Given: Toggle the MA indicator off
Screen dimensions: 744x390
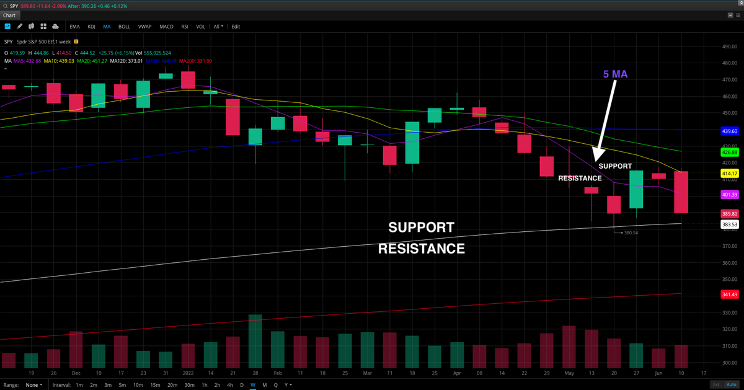Looking at the screenshot, I should 107,27.
